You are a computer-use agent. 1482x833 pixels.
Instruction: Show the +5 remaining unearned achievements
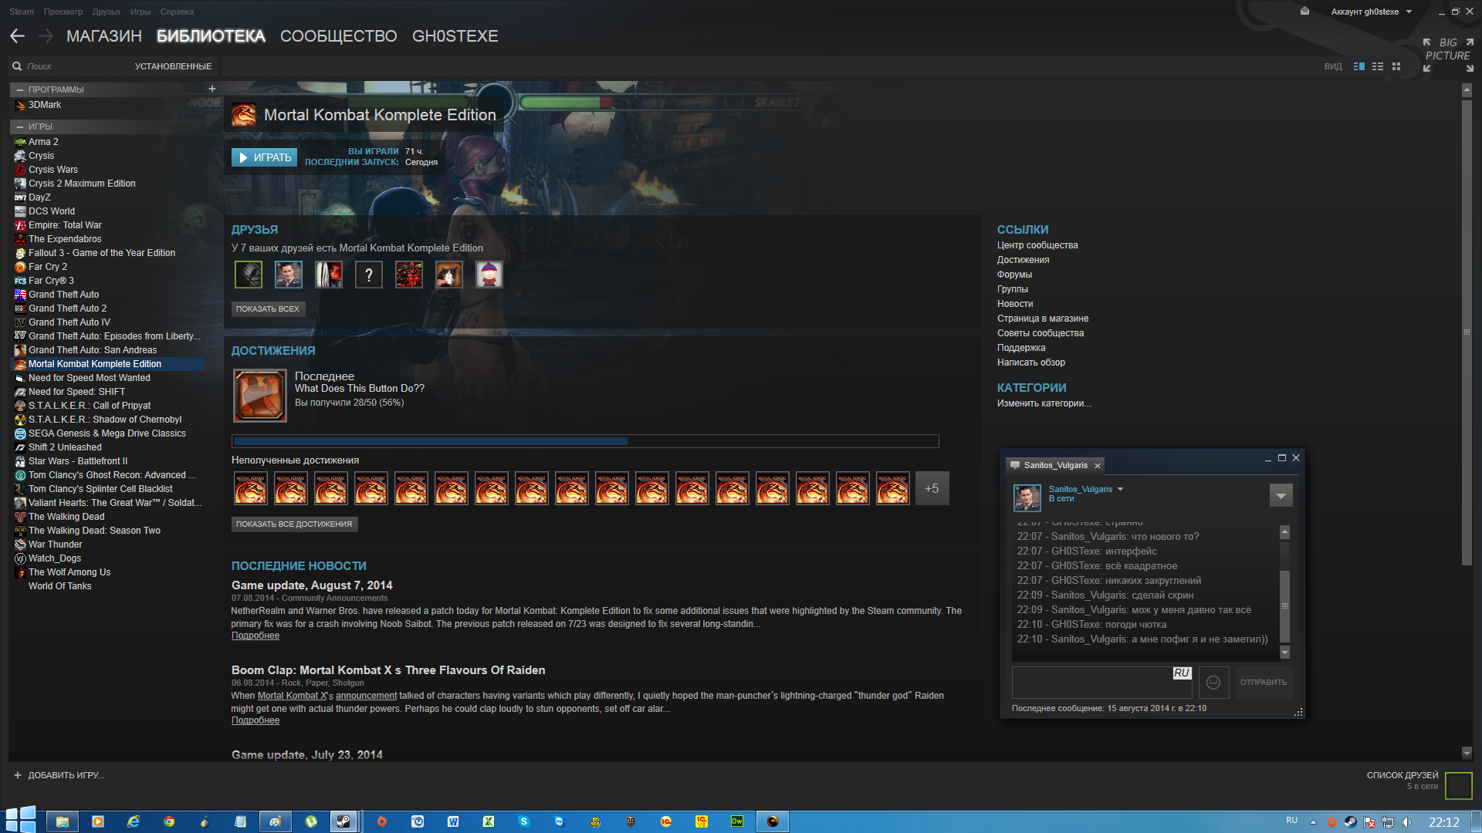coord(932,488)
